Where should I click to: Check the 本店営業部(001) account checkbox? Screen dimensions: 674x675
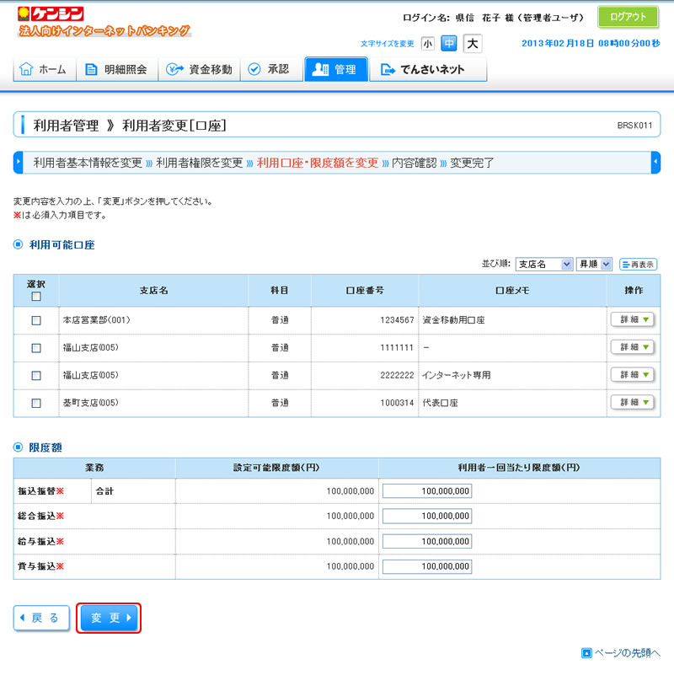pyautogui.click(x=35, y=321)
